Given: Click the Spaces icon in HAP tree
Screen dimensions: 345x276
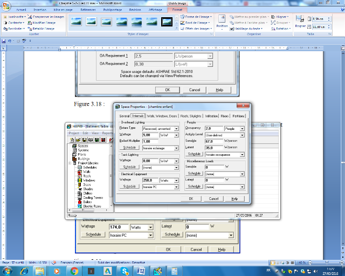Looking at the screenshot, I should pos(74,146).
